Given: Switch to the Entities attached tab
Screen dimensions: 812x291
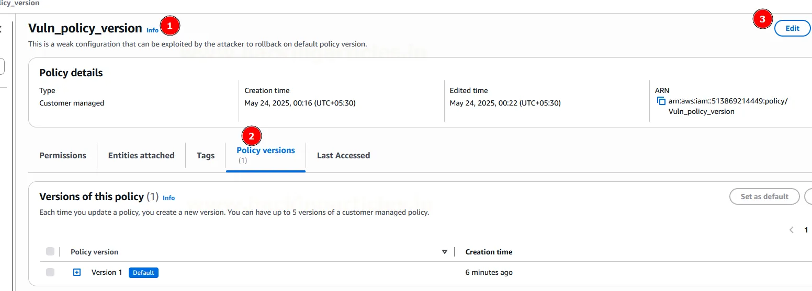Looking at the screenshot, I should pos(141,155).
